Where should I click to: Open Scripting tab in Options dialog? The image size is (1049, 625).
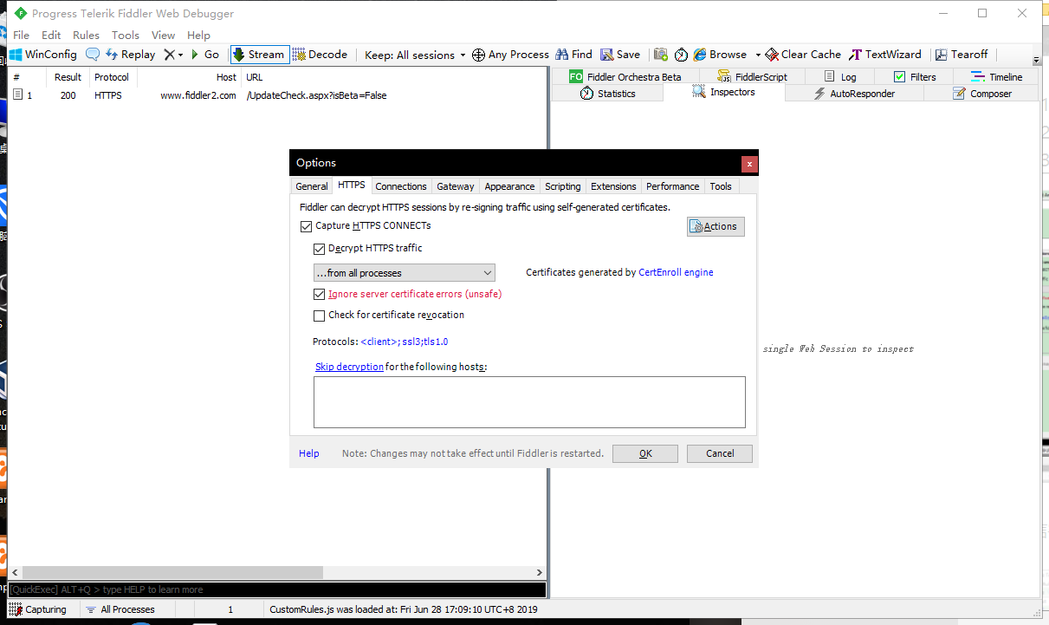(x=563, y=186)
